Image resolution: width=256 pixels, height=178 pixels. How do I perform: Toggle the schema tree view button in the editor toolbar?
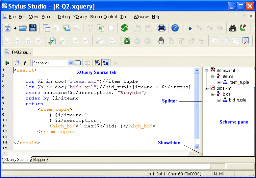pyautogui.click(x=105, y=63)
